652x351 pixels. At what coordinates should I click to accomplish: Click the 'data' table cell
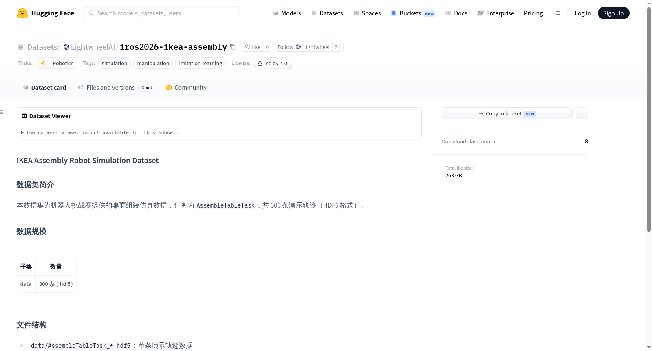point(26,284)
